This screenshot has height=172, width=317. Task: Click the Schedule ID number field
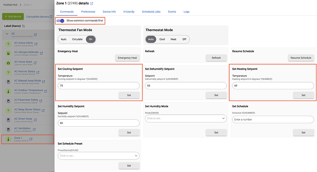click(273, 120)
